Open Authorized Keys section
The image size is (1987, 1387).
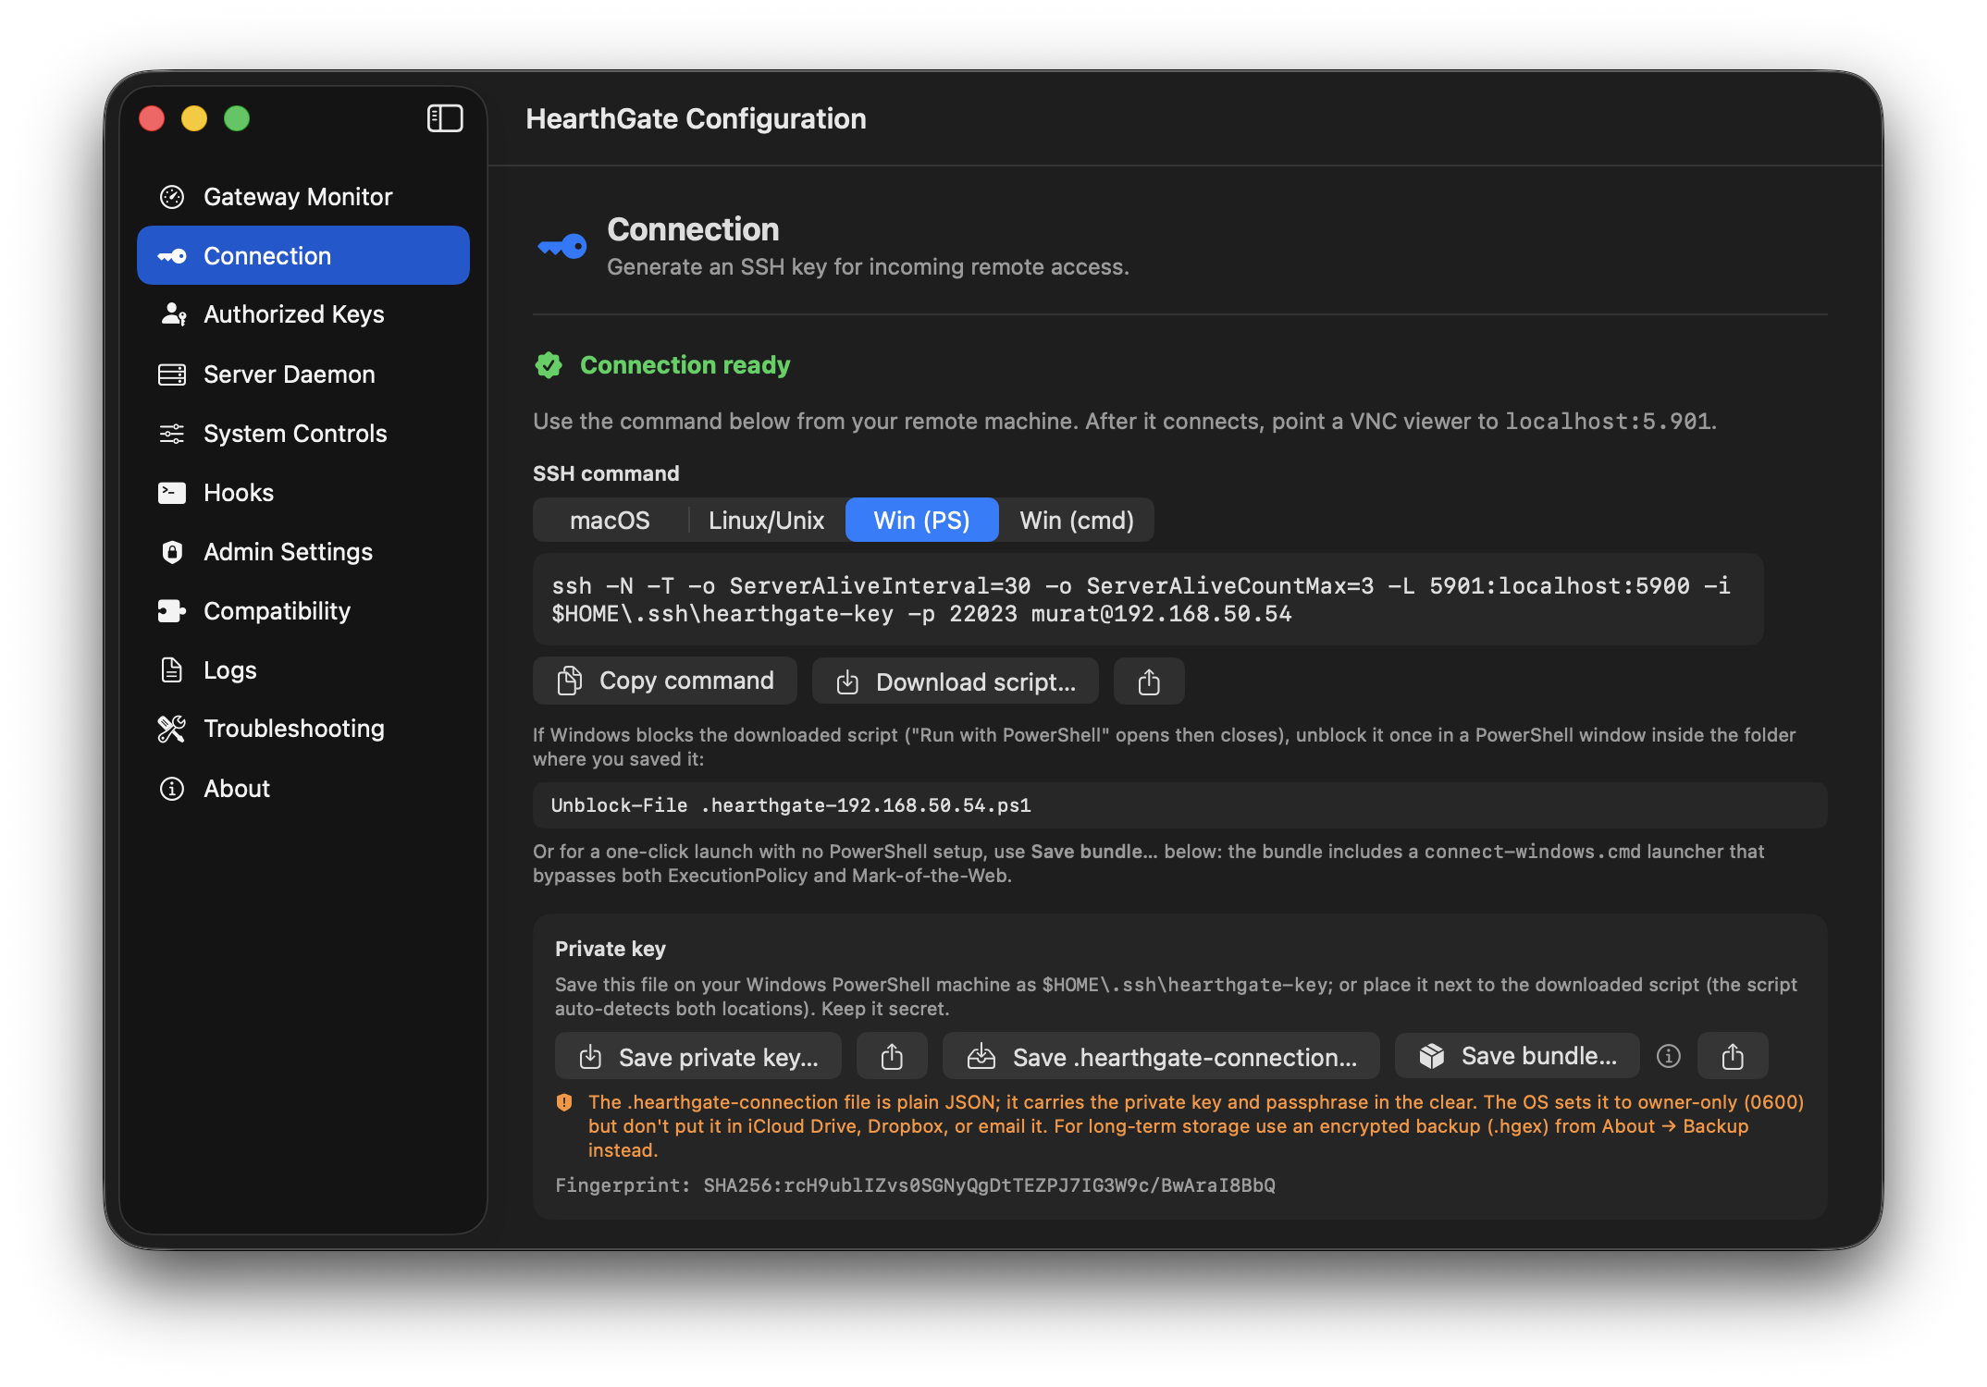pyautogui.click(x=302, y=314)
